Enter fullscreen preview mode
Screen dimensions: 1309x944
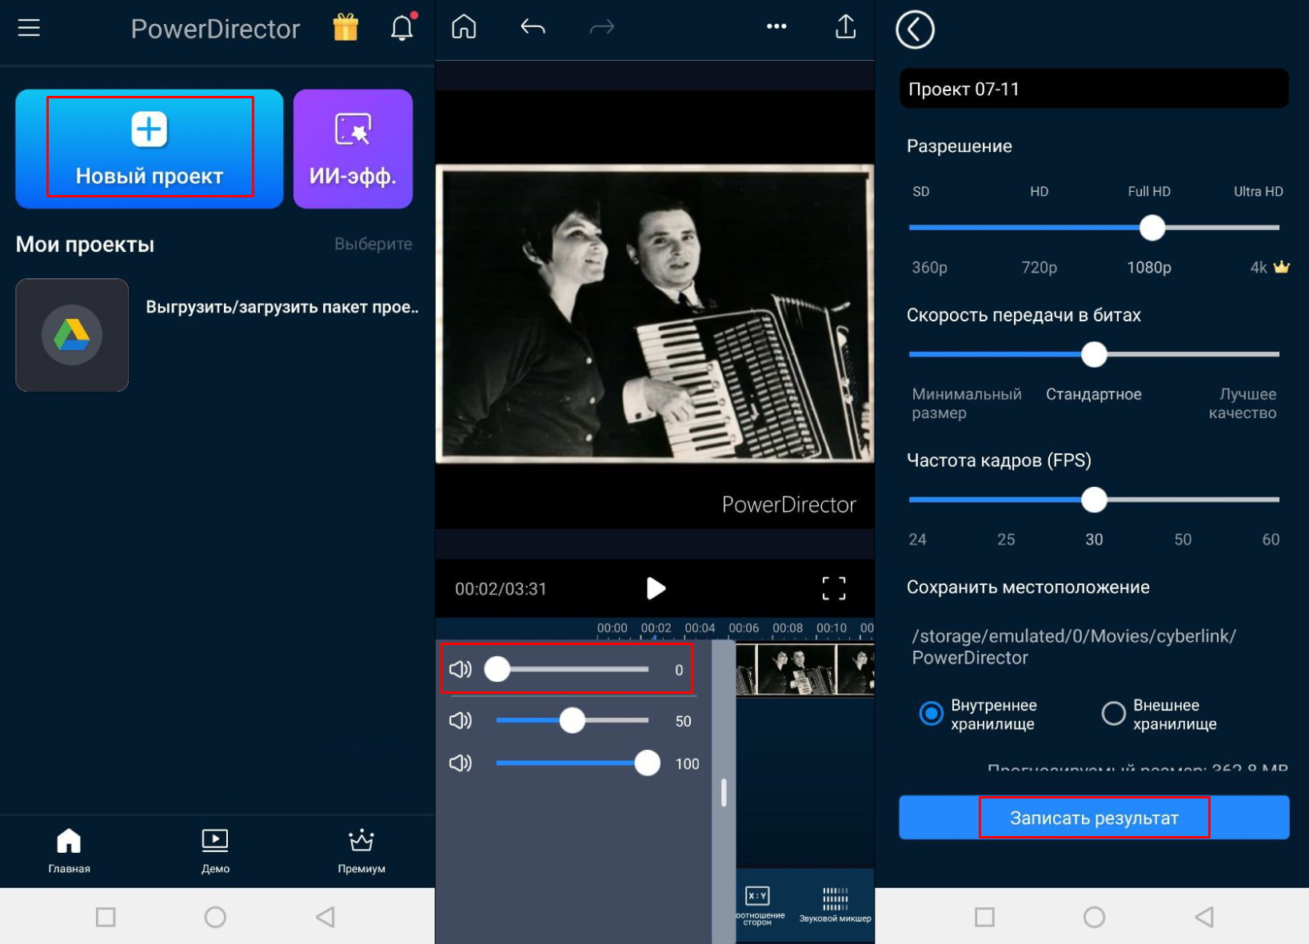point(834,588)
